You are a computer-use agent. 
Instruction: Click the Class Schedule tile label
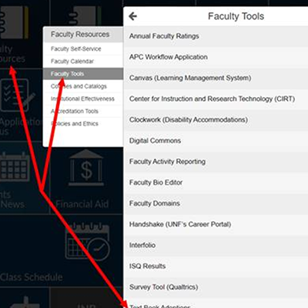tap(32, 277)
